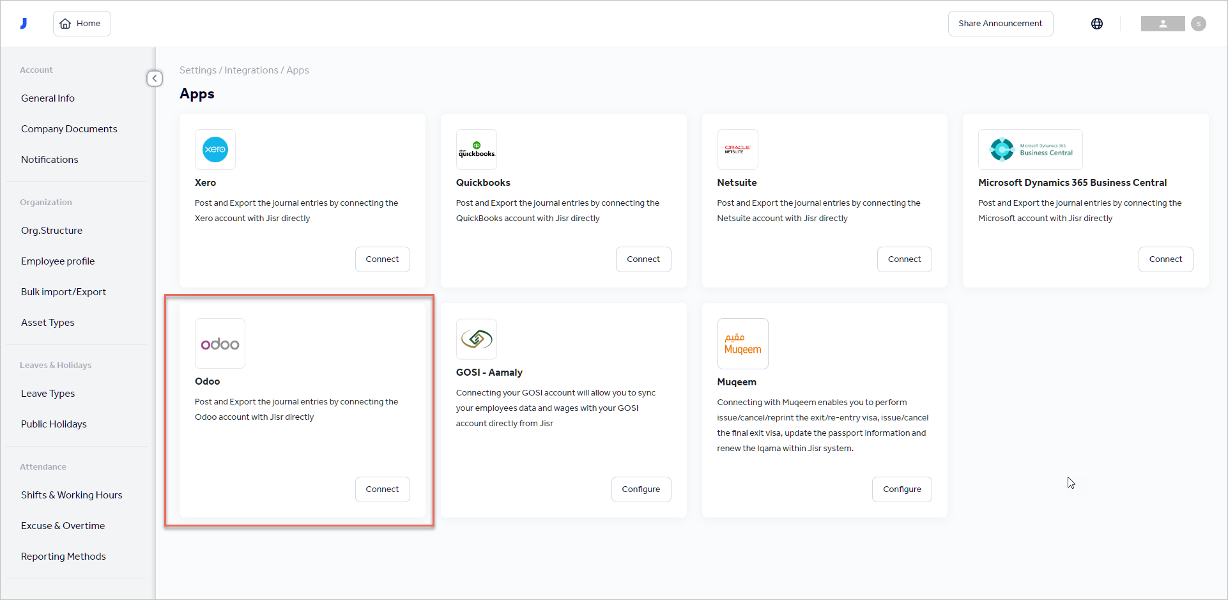Select Public Holidays in the sidebar
Image resolution: width=1228 pixels, height=600 pixels.
(x=54, y=424)
